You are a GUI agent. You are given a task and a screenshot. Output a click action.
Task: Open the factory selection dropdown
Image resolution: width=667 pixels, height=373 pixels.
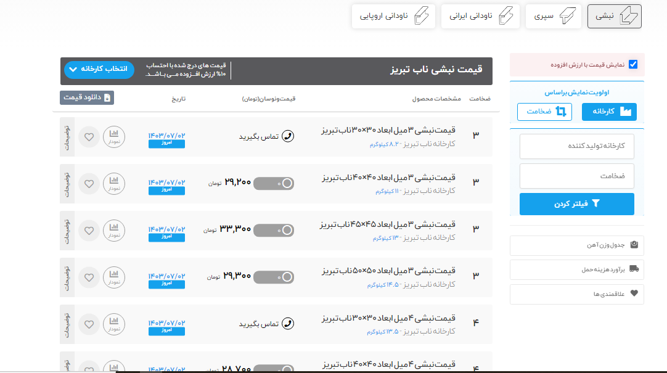pyautogui.click(x=99, y=69)
